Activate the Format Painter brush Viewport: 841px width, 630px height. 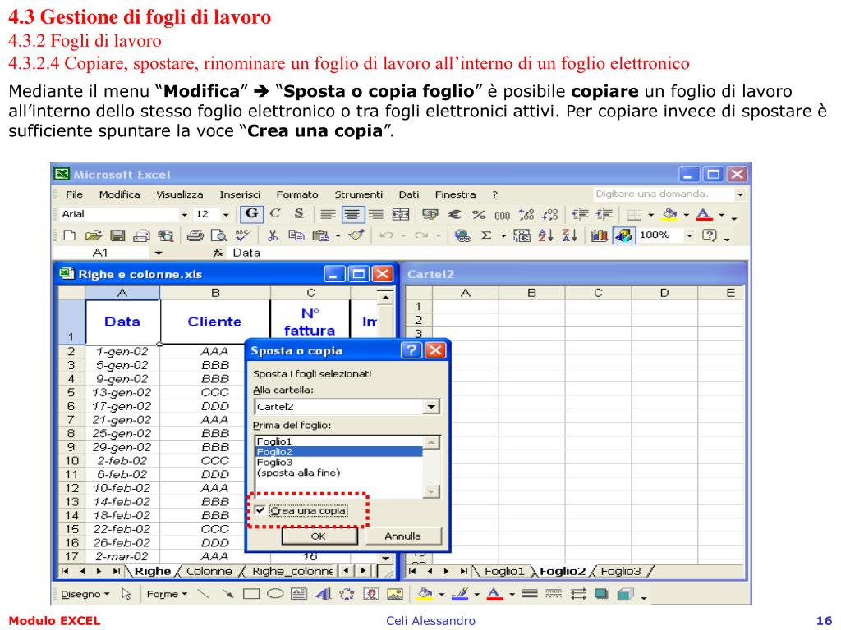(x=356, y=235)
